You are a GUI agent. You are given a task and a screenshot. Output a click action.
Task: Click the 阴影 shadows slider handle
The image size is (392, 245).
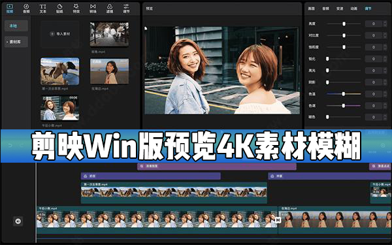point(327,82)
